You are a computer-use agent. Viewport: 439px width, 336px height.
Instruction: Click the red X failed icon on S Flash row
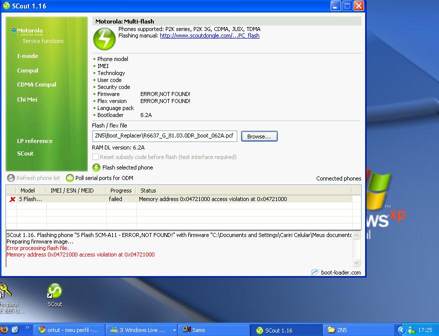point(12,199)
